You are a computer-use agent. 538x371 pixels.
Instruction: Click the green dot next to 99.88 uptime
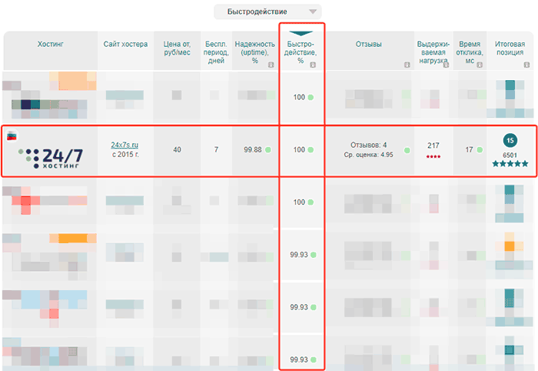(x=268, y=150)
